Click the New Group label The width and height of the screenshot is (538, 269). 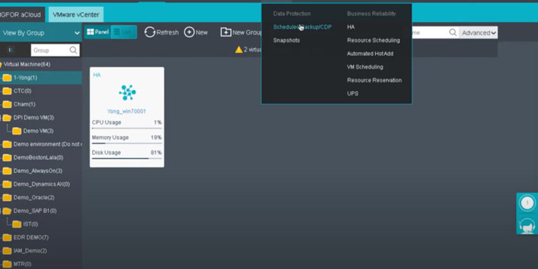tap(247, 32)
